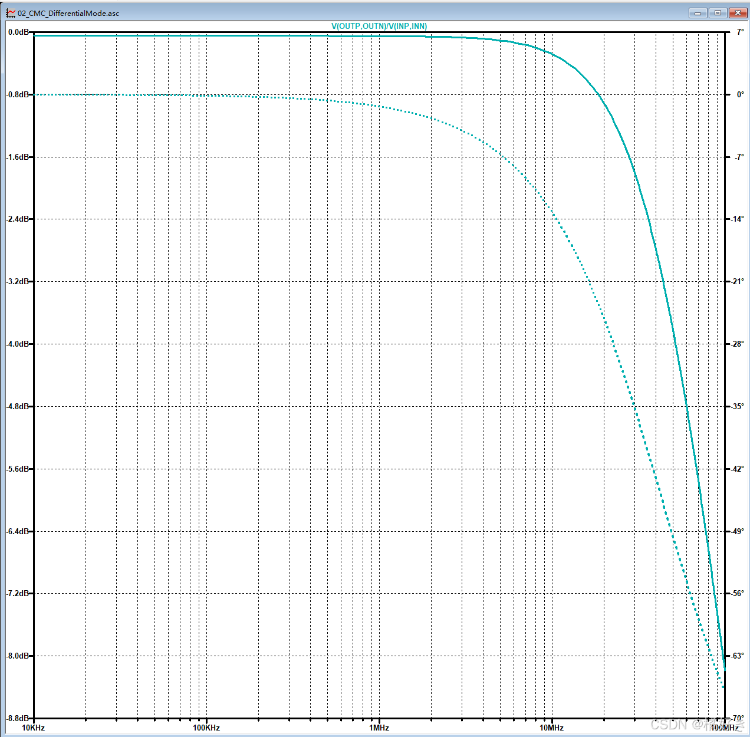Click the -35° phase axis label
The image size is (750, 737).
click(x=738, y=406)
